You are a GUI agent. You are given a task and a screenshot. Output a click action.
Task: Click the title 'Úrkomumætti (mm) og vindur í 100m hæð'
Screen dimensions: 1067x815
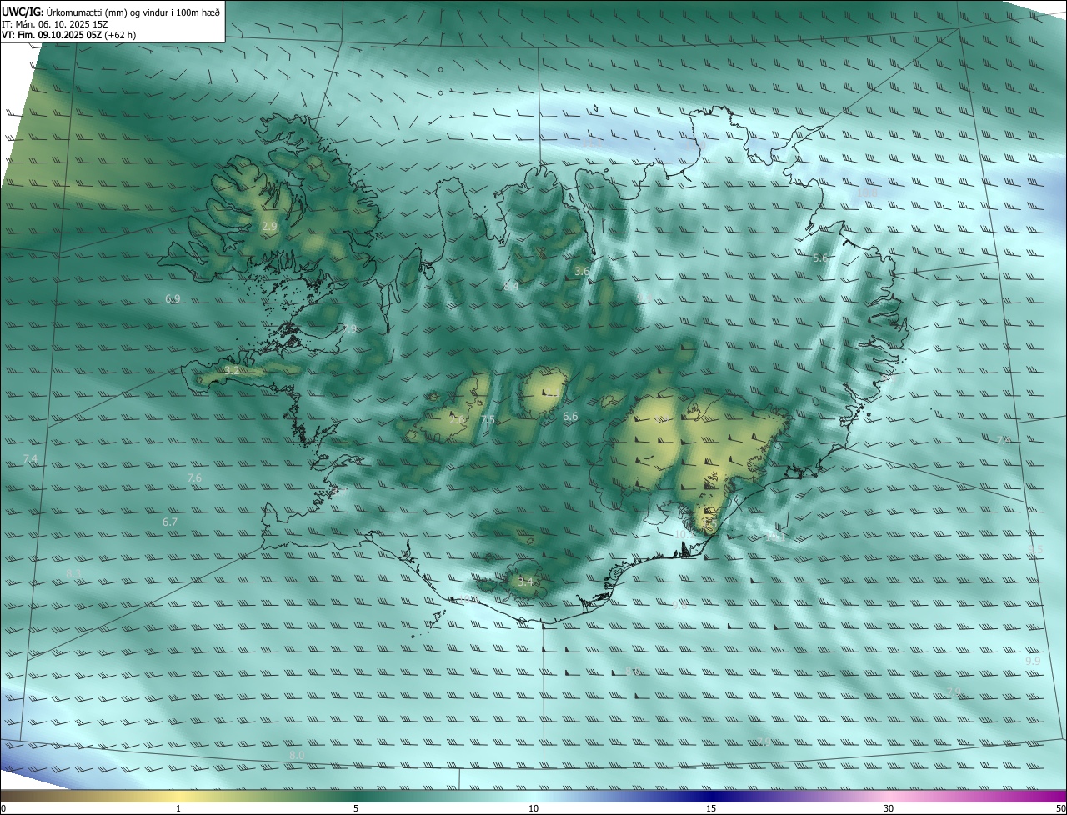point(133,12)
